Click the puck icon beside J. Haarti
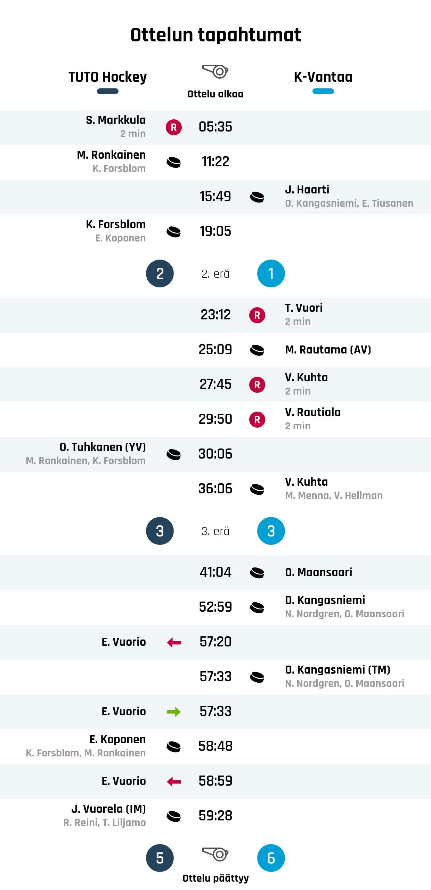 pyautogui.click(x=257, y=197)
